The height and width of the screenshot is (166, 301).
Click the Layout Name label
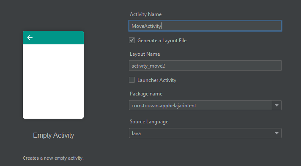point(145,54)
